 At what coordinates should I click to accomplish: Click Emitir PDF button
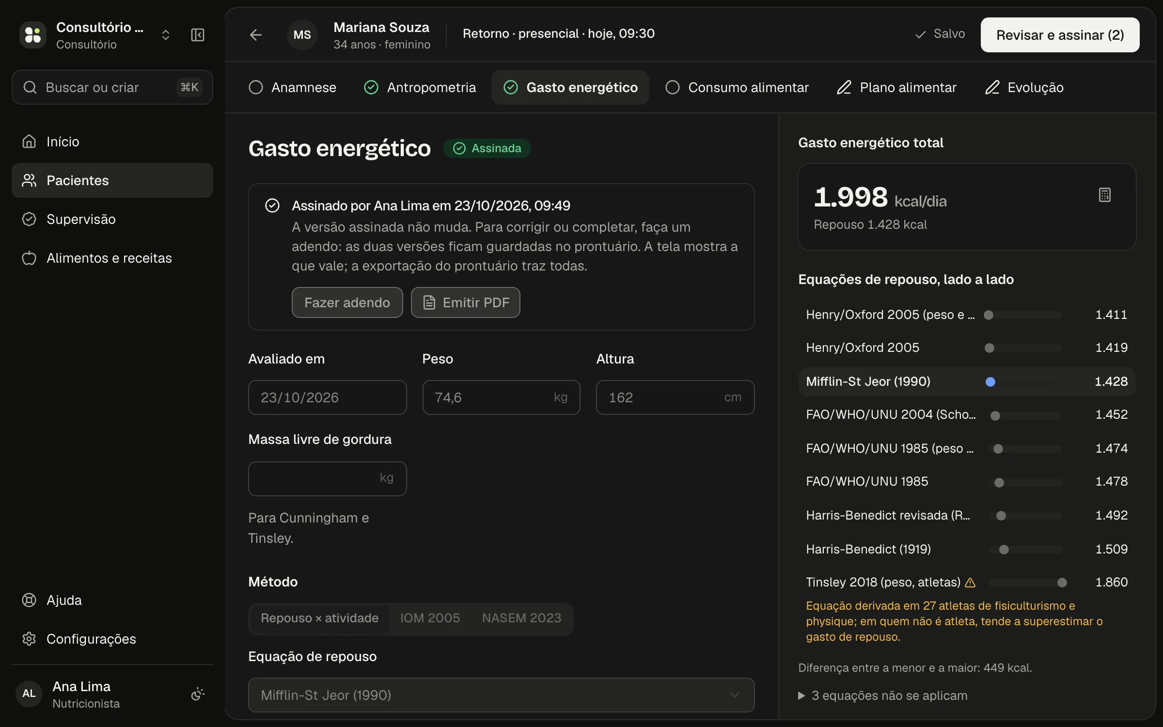466,302
